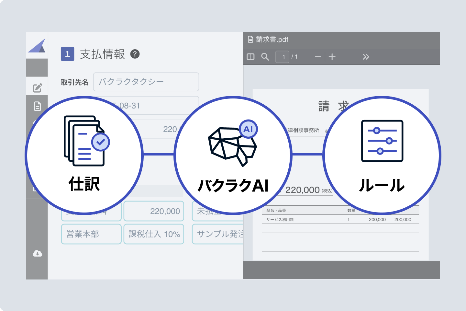Toggle the PDF viewer sidebar panel icon
The image size is (466, 311).
250,57
